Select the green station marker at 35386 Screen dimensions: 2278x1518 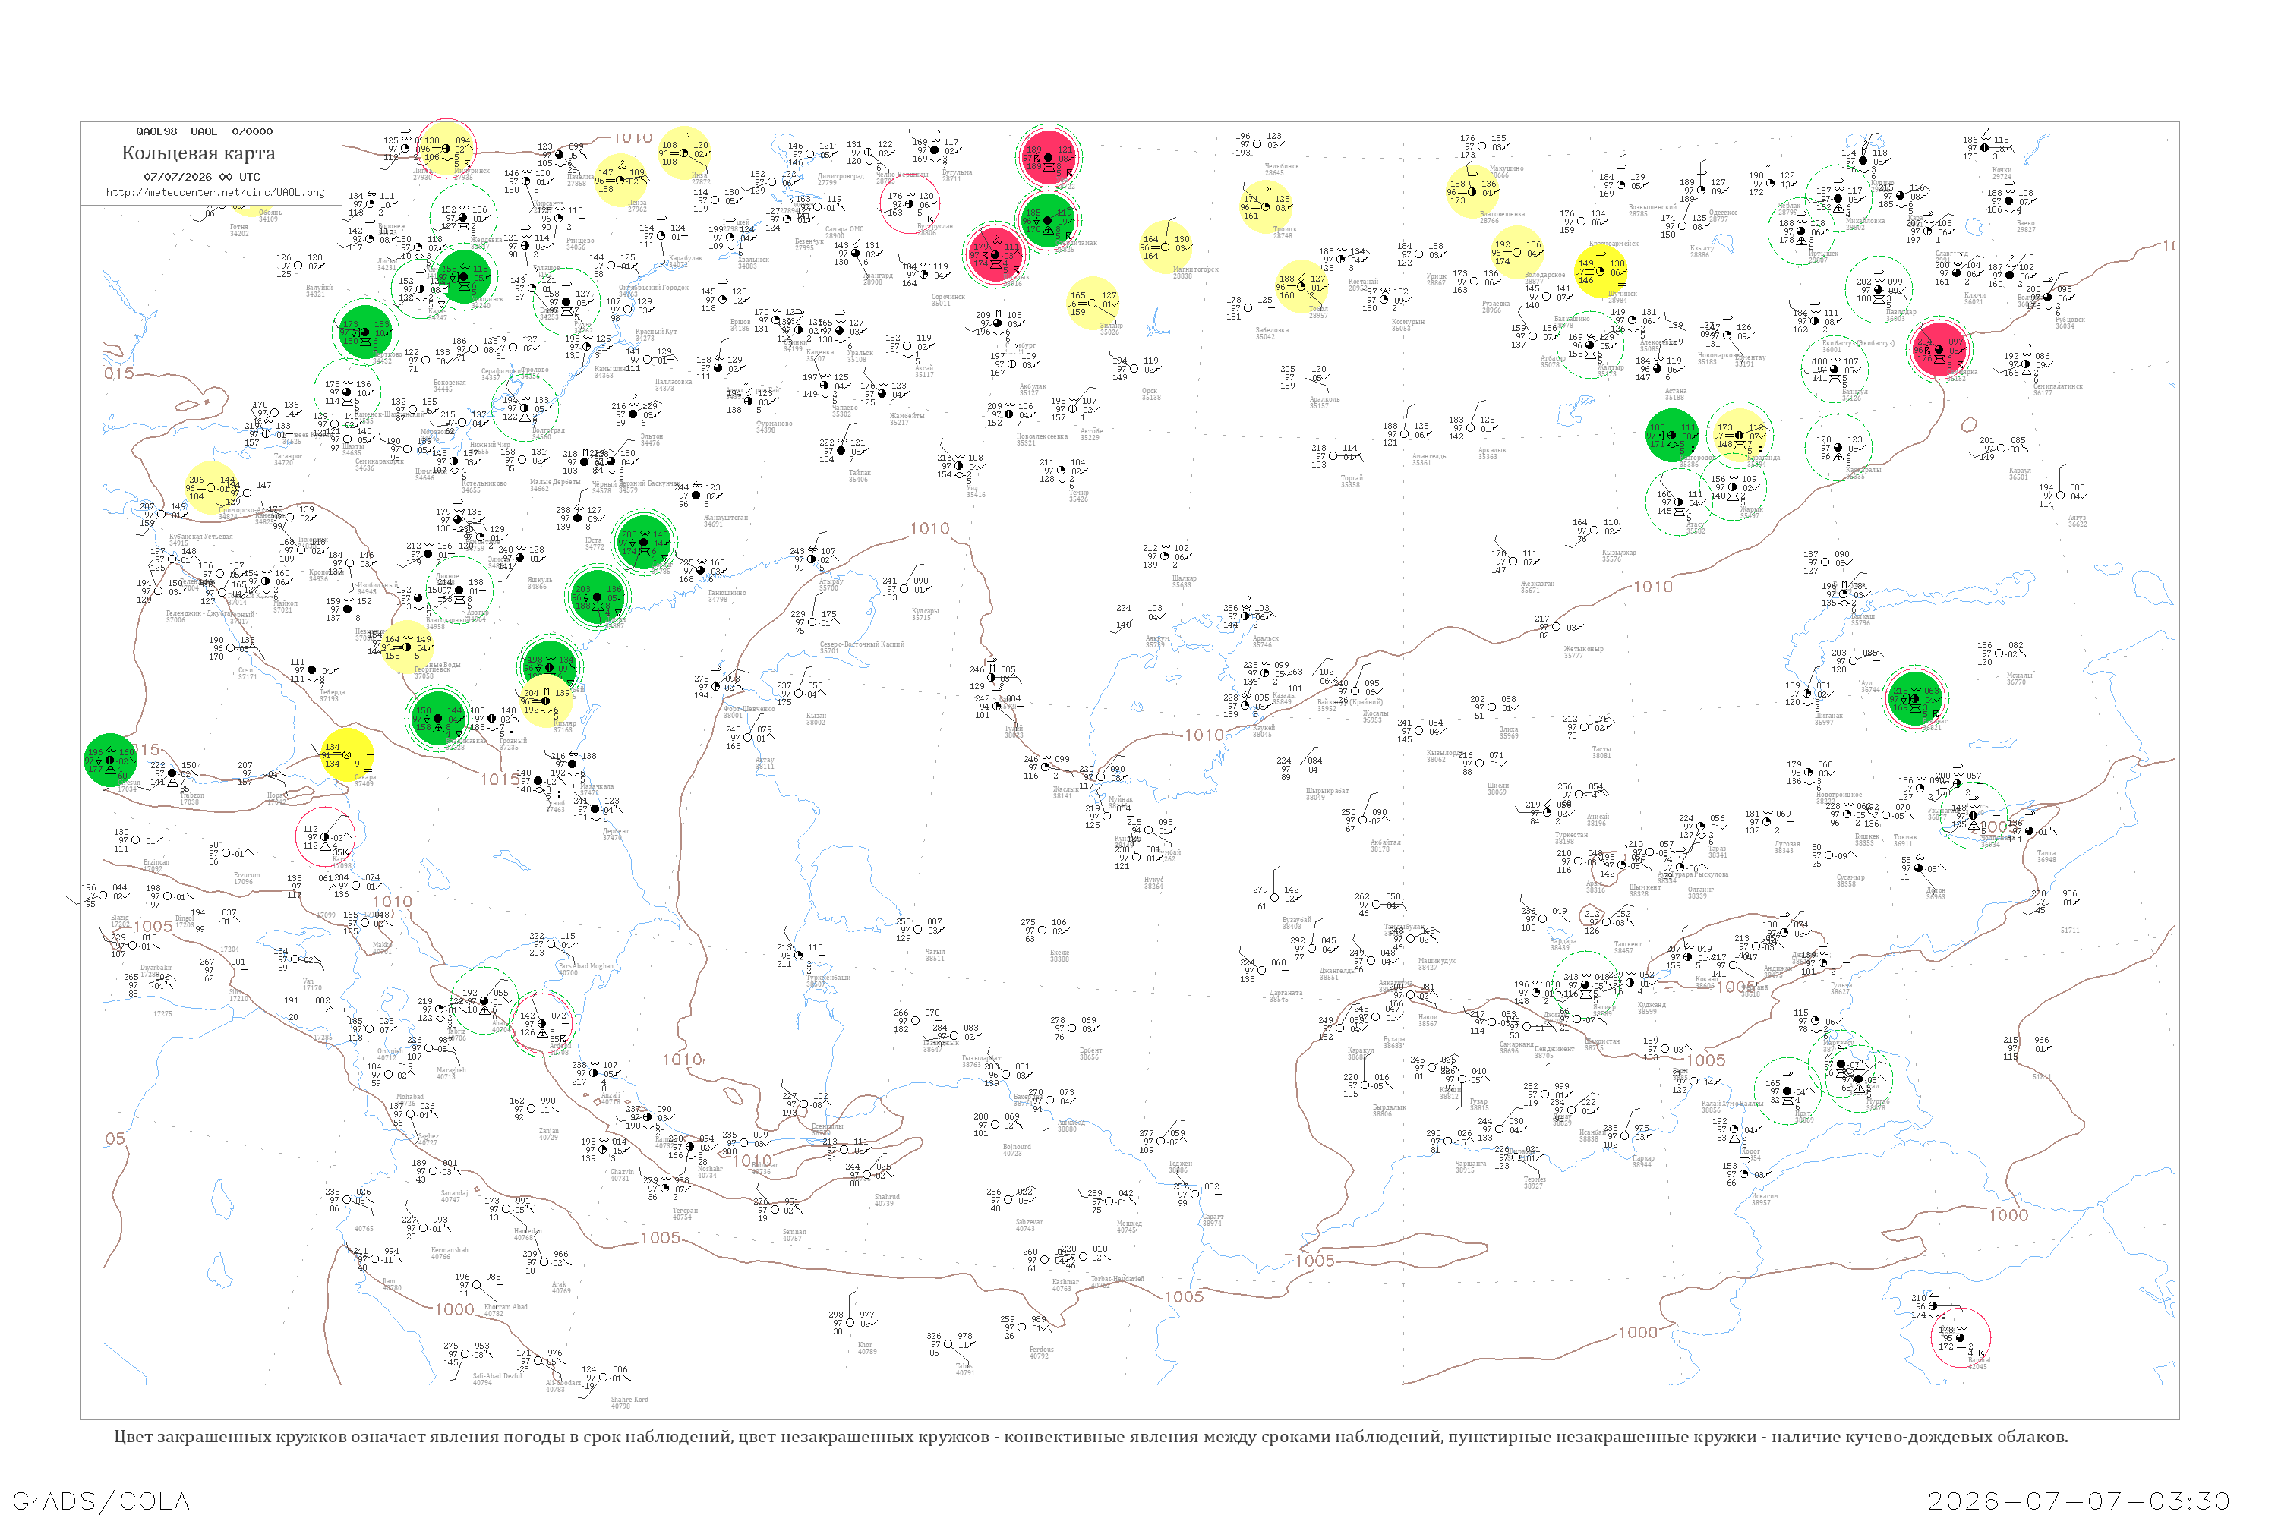tap(1672, 436)
